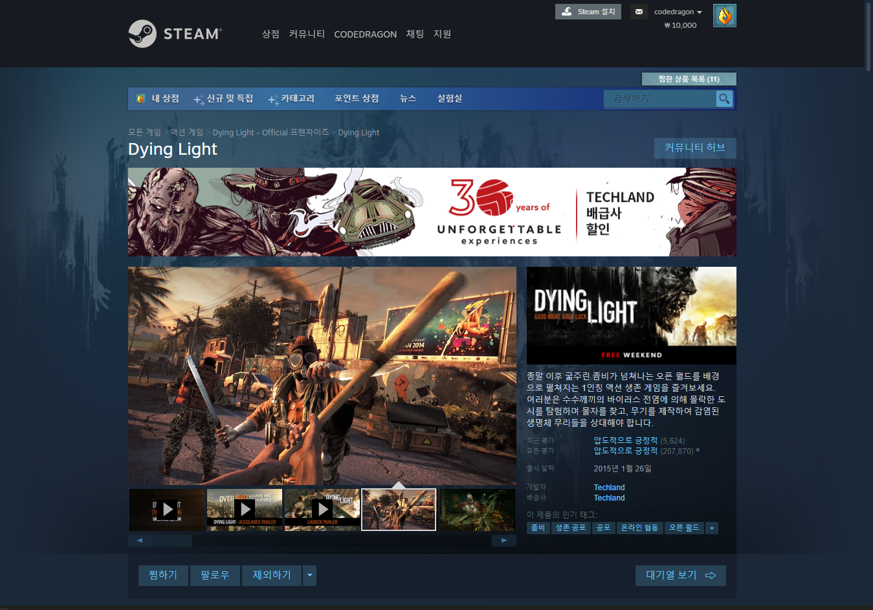The width and height of the screenshot is (873, 610).
Task: Play the Accolades Trailer thumbnail
Action: click(x=245, y=510)
